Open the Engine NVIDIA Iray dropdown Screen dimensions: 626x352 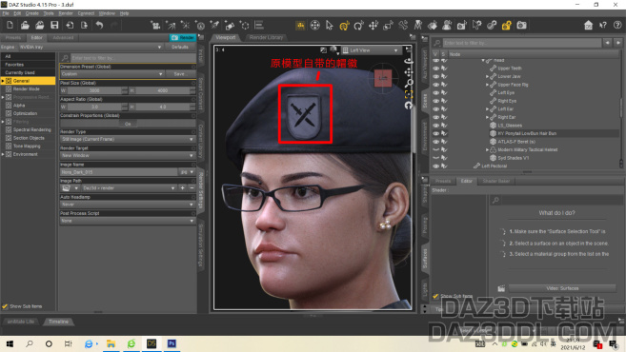(91, 47)
